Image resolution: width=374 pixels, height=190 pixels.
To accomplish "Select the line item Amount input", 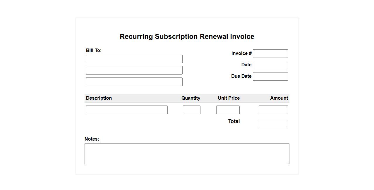I will [273, 110].
